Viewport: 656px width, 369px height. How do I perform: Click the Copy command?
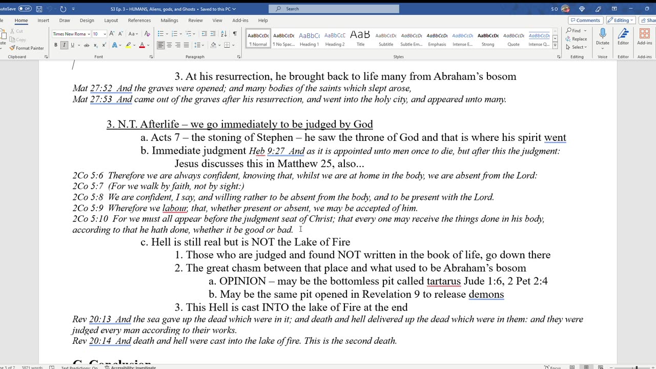18,39
